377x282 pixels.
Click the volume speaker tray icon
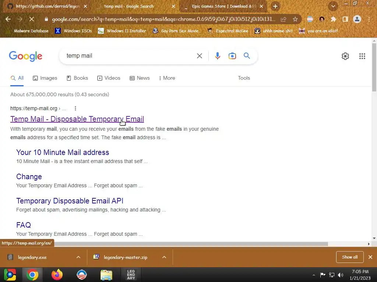coord(341,275)
